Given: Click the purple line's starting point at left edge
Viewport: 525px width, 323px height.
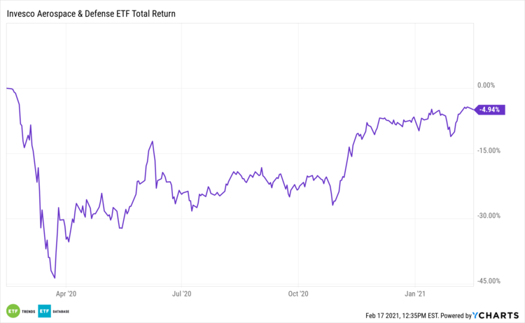Looking at the screenshot, I should point(6,88).
